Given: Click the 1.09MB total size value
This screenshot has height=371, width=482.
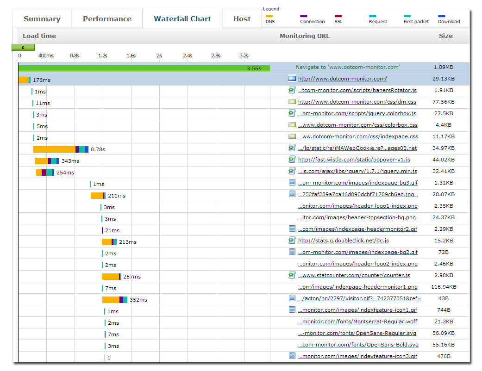Looking at the screenshot, I should tap(444, 67).
